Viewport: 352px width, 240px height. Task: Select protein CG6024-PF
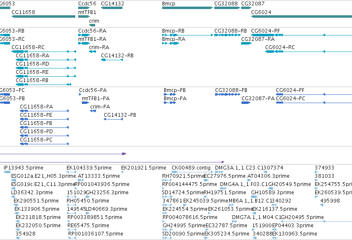[314, 94]
